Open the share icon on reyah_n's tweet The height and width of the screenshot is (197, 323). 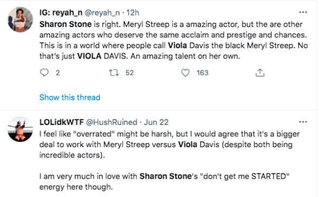(x=260, y=73)
